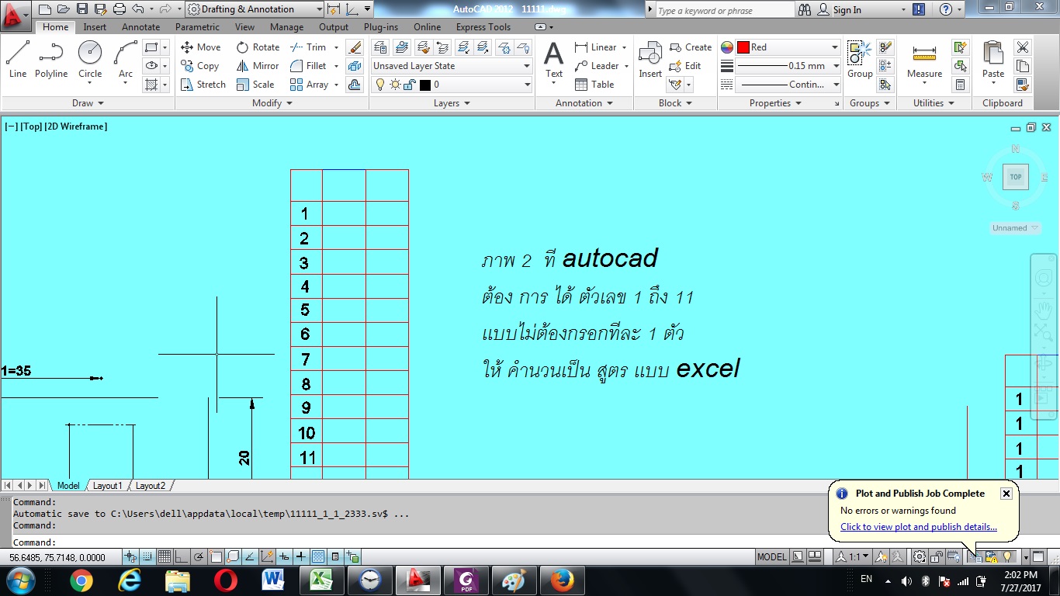Expand the Modify panel

coord(272,103)
